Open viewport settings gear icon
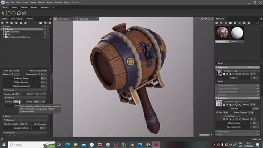Screen dimensions: 263x148 pos(203,18)
